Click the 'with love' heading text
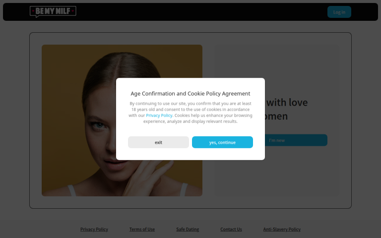 [x=287, y=103]
